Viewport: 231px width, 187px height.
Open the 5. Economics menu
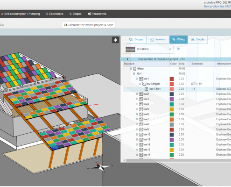tap(55, 14)
